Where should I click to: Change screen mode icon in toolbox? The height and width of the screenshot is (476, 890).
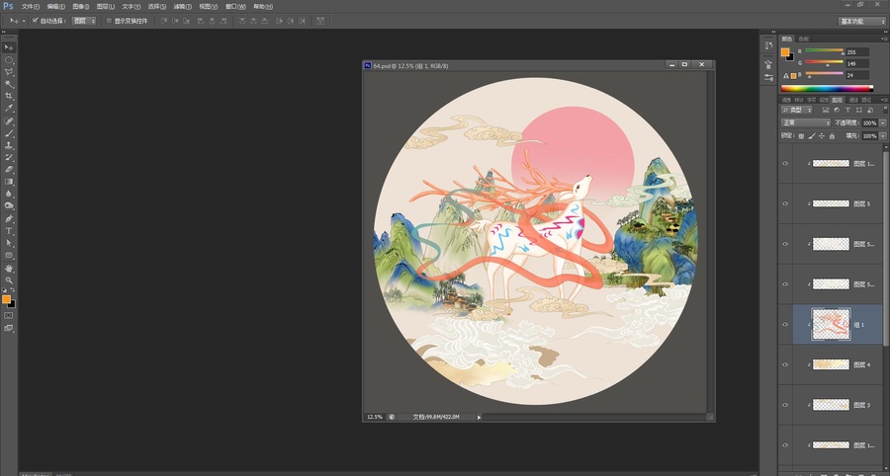click(x=9, y=328)
